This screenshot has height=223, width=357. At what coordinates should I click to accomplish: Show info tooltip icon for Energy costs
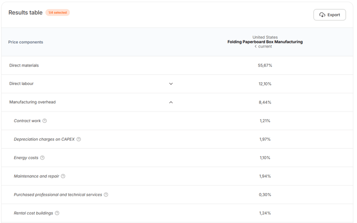[x=42, y=157]
